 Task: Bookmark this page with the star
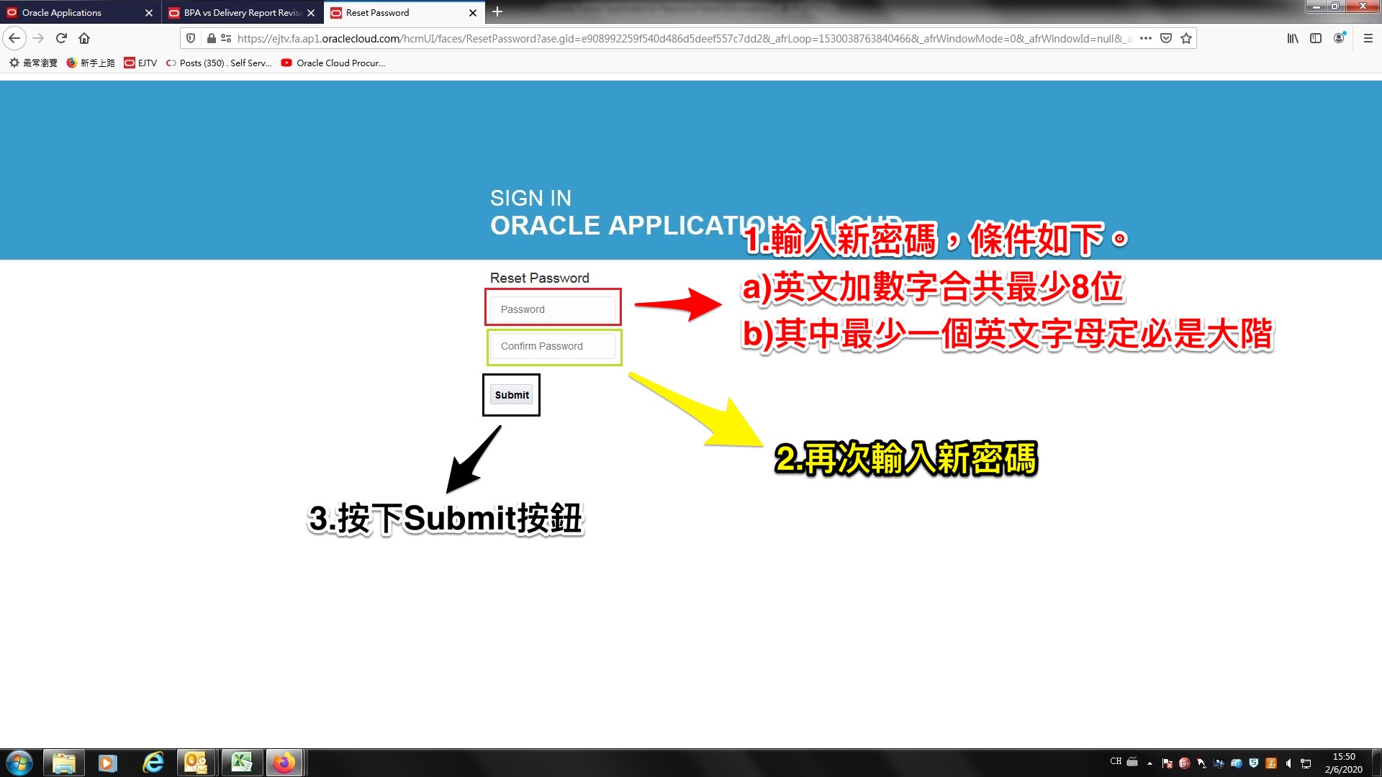pos(1186,38)
